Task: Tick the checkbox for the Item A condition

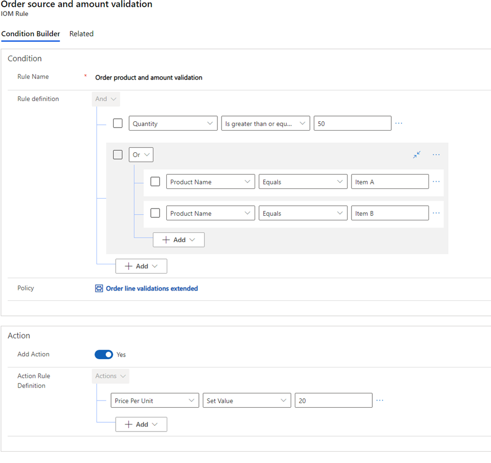Action: 155,182
